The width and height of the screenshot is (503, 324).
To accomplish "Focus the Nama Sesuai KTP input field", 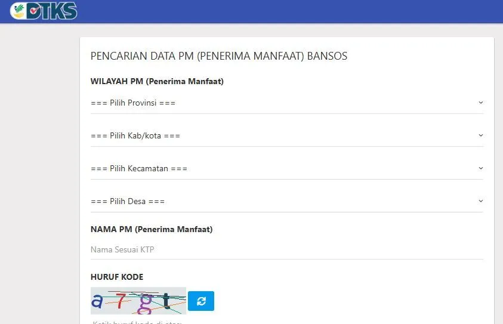I will 287,249.
